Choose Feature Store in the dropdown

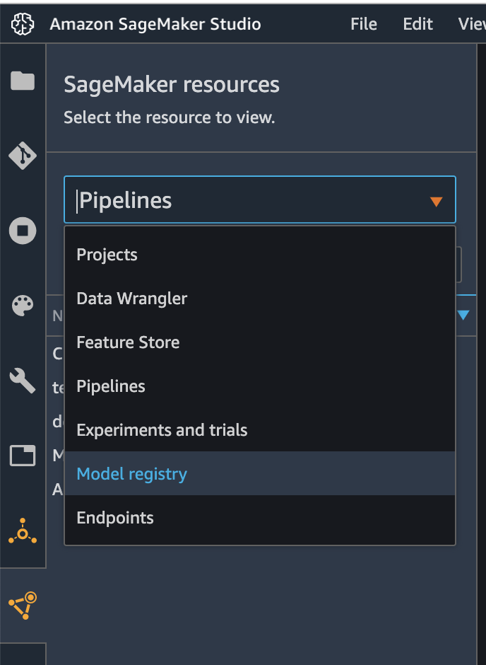click(x=260, y=342)
